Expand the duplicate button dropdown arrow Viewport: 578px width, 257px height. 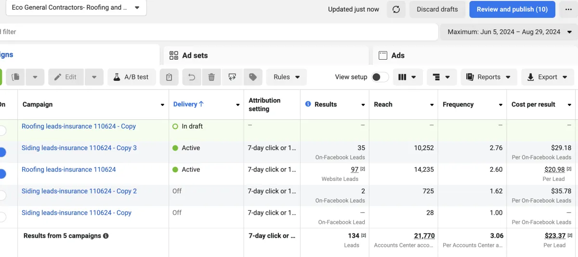click(35, 77)
